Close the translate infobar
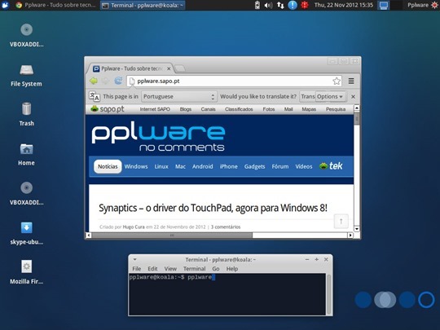 tap(353, 96)
